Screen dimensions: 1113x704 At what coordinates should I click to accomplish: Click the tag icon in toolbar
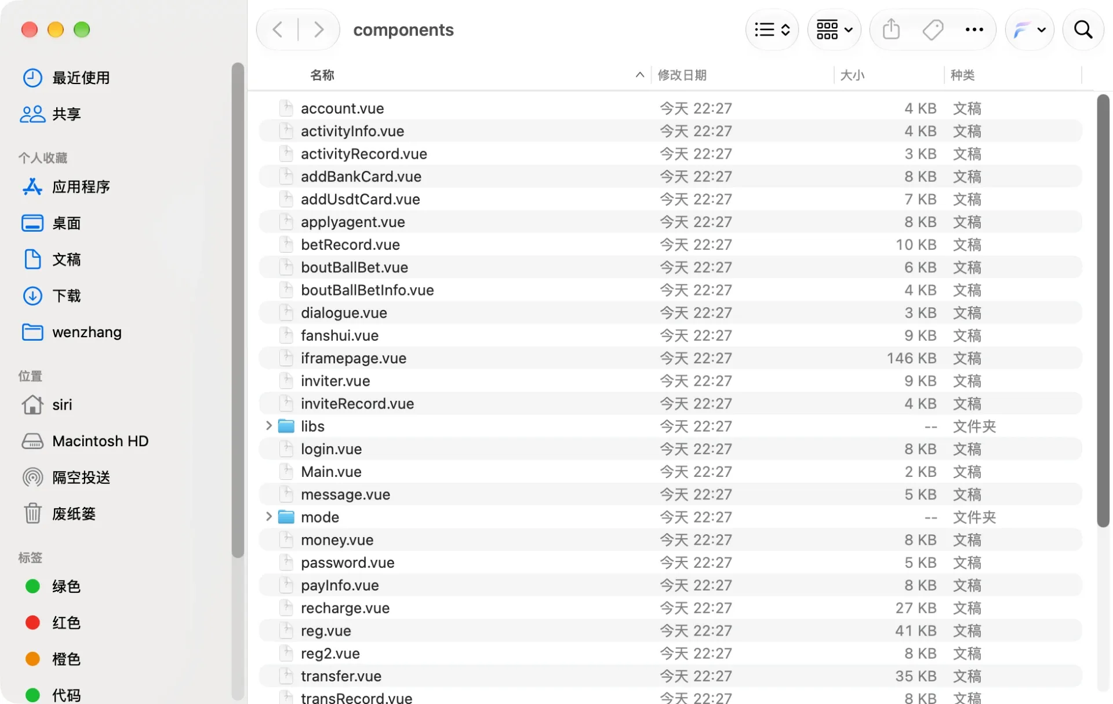pyautogui.click(x=933, y=30)
